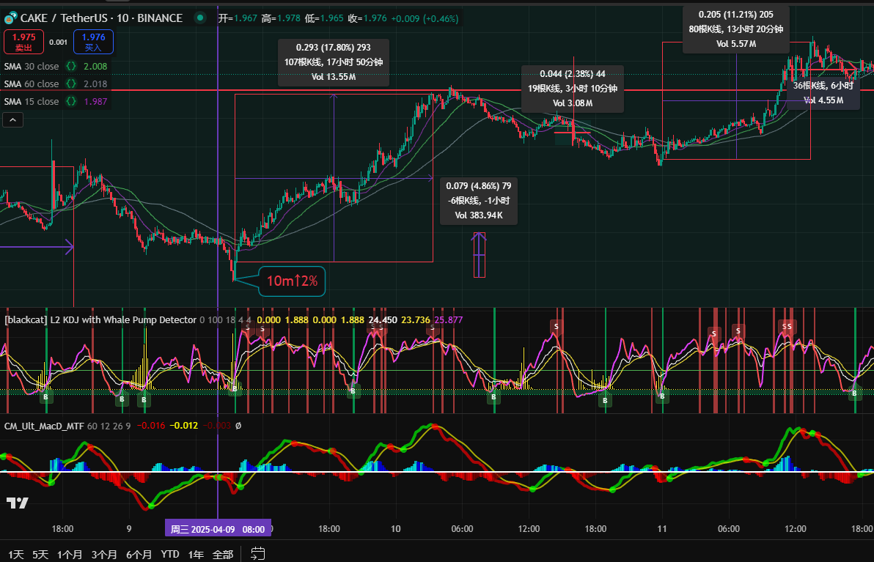This screenshot has width=874, height=562.
Task: Collapse the indicator legend with the chevron
Action: coord(12,119)
